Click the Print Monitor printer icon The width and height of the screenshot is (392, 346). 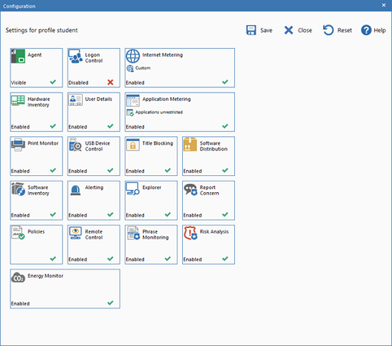(x=18, y=145)
